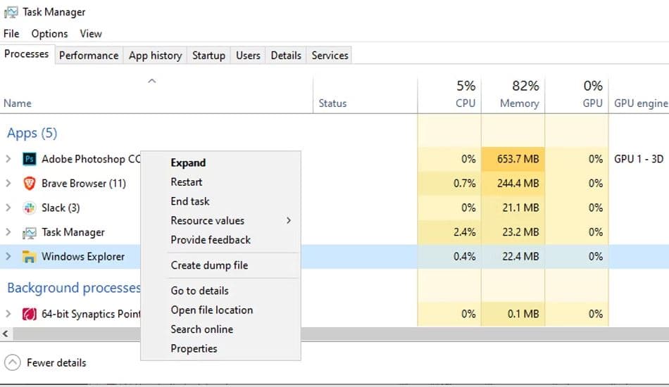Open the Resource values submenu arrow
The height and width of the screenshot is (387, 669).
coord(289,220)
